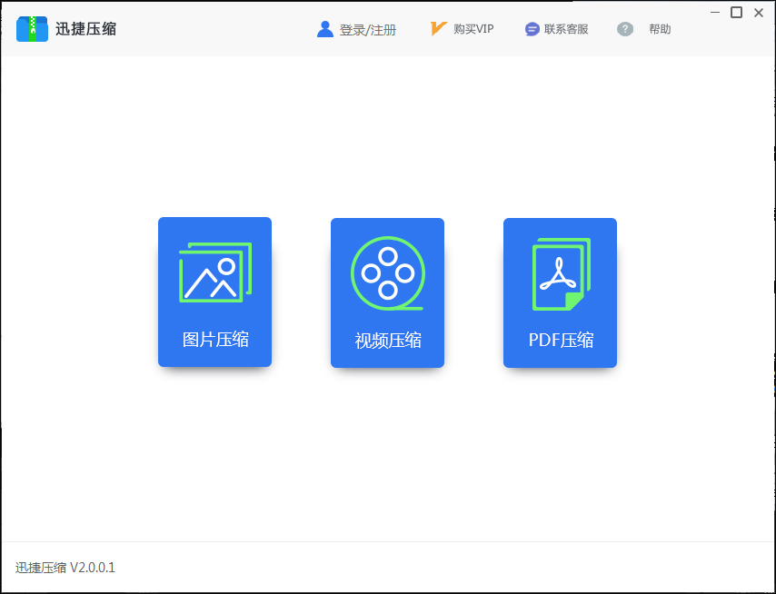Click the green picture icon for image compression

point(215,272)
